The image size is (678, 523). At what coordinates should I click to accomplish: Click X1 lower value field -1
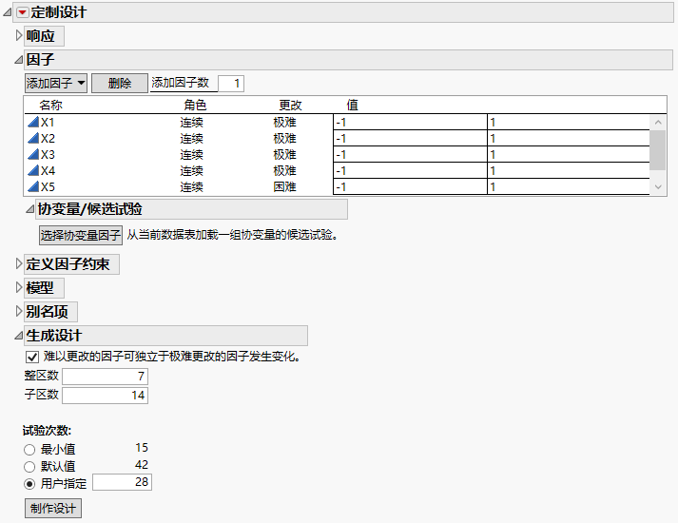(410, 123)
